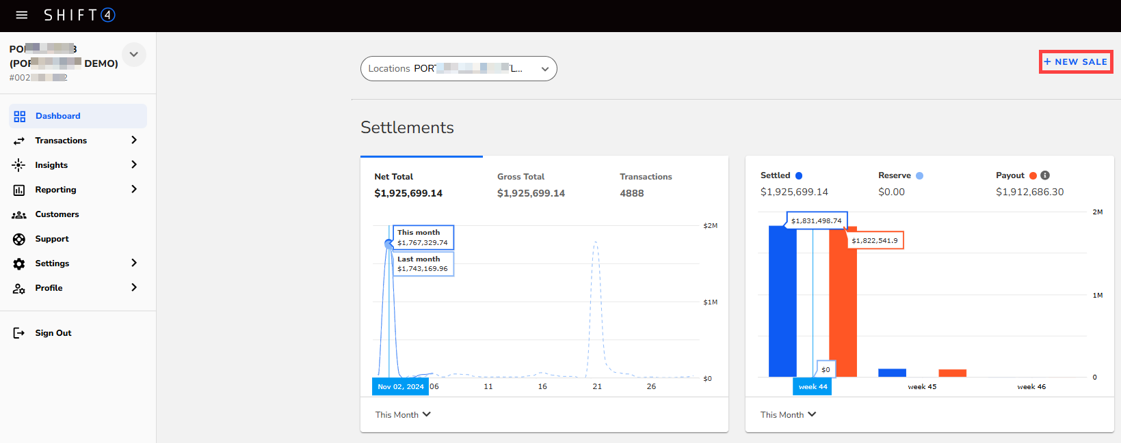The height and width of the screenshot is (443, 1121).
Task: Click the Support lifebuoy icon
Action: (x=19, y=239)
